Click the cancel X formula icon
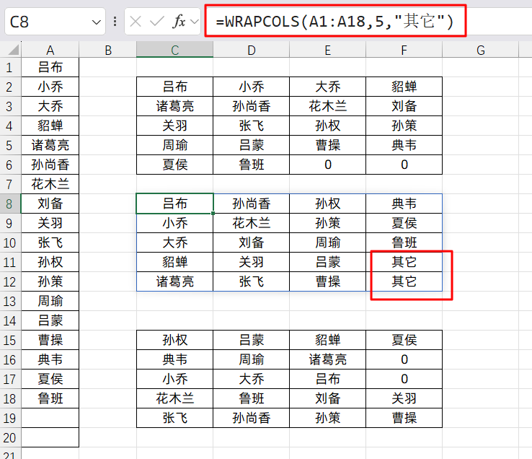 [136, 22]
